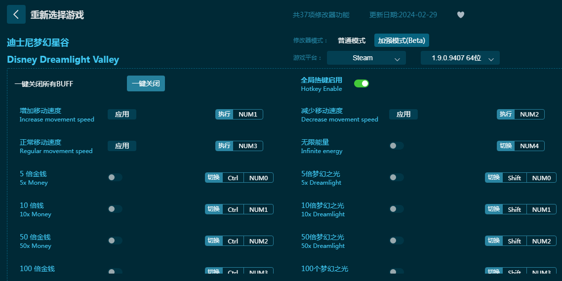
Task: Apply Regular movement speed
Action: pos(122,146)
